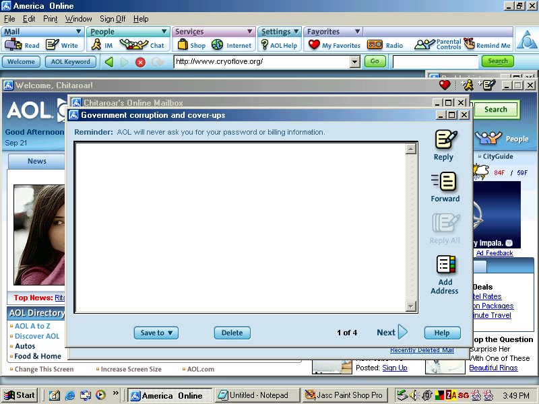Click the buddy icon in the Welcome title bar
539x404 pixels.
(467, 85)
